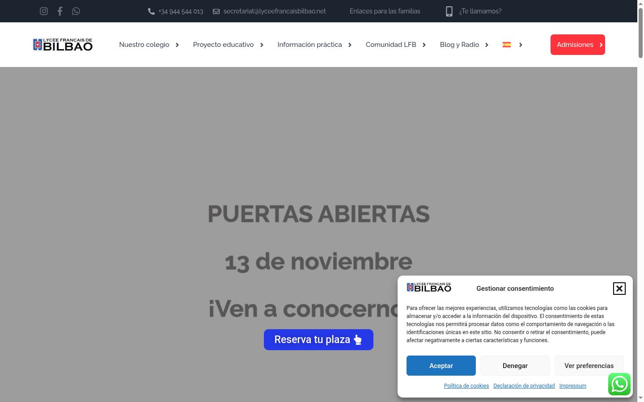The width and height of the screenshot is (644, 402).
Task: Click the phone handset icon beside the number
Action: click(x=151, y=11)
